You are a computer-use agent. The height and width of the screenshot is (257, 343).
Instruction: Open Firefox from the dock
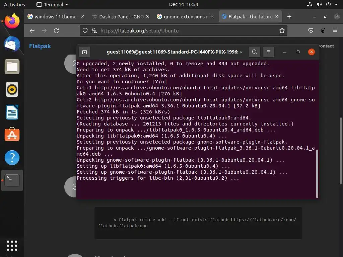point(12,21)
